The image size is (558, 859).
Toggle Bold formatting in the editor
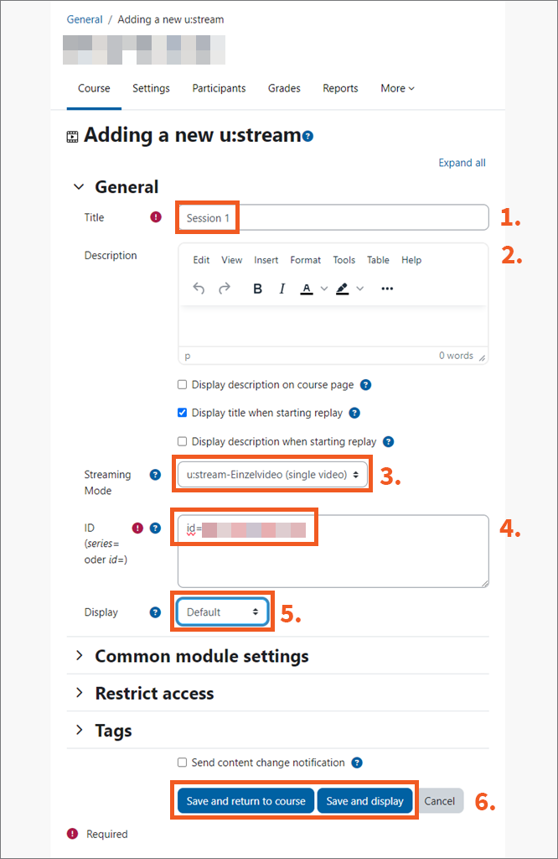[x=257, y=289]
